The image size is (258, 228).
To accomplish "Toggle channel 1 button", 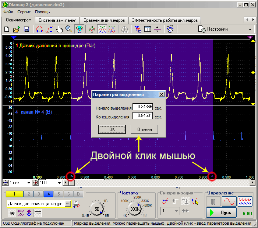I will tap(14, 194).
